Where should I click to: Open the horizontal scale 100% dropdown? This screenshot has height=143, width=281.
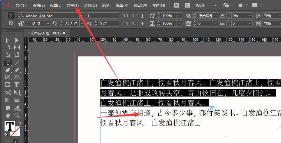[179, 24]
